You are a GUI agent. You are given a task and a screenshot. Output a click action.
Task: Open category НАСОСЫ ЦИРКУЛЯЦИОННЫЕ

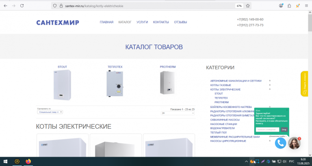point(228,141)
